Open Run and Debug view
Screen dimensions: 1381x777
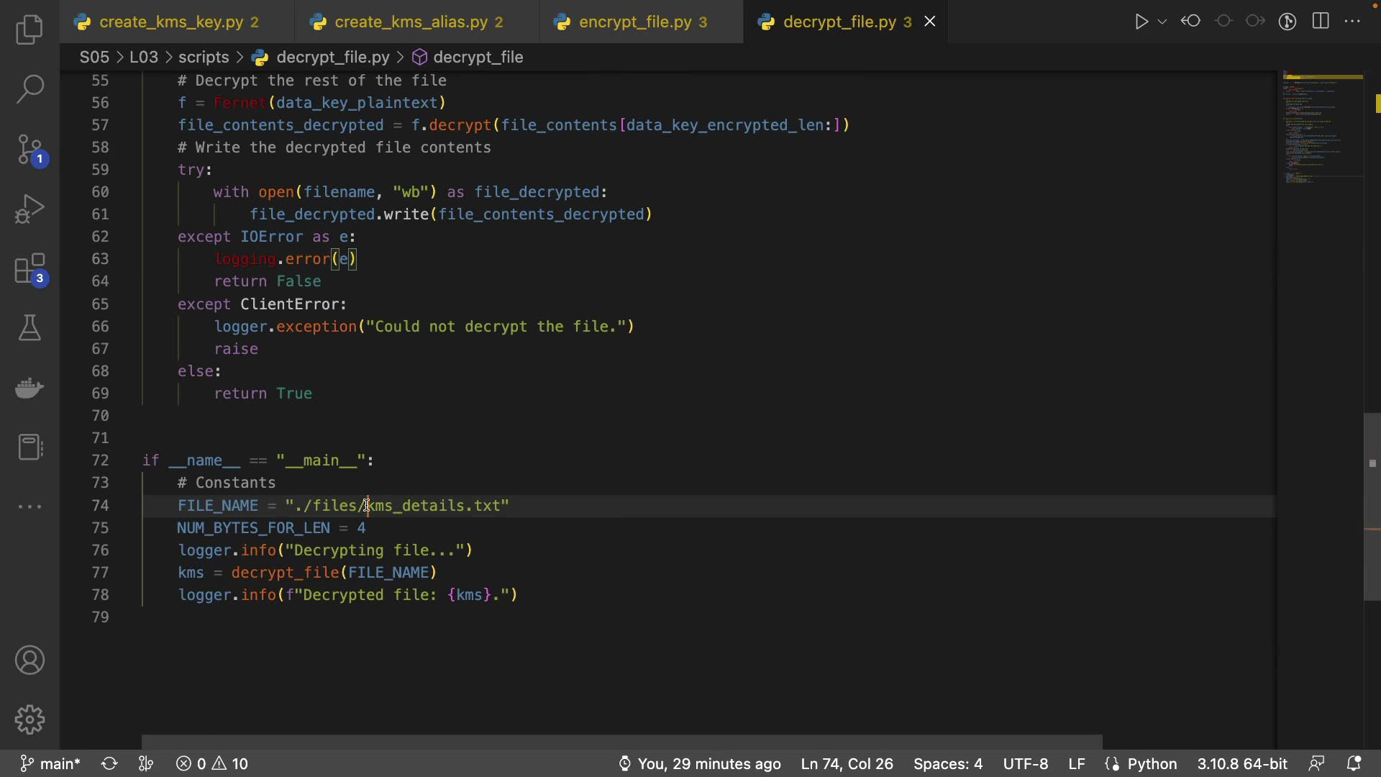coord(29,209)
